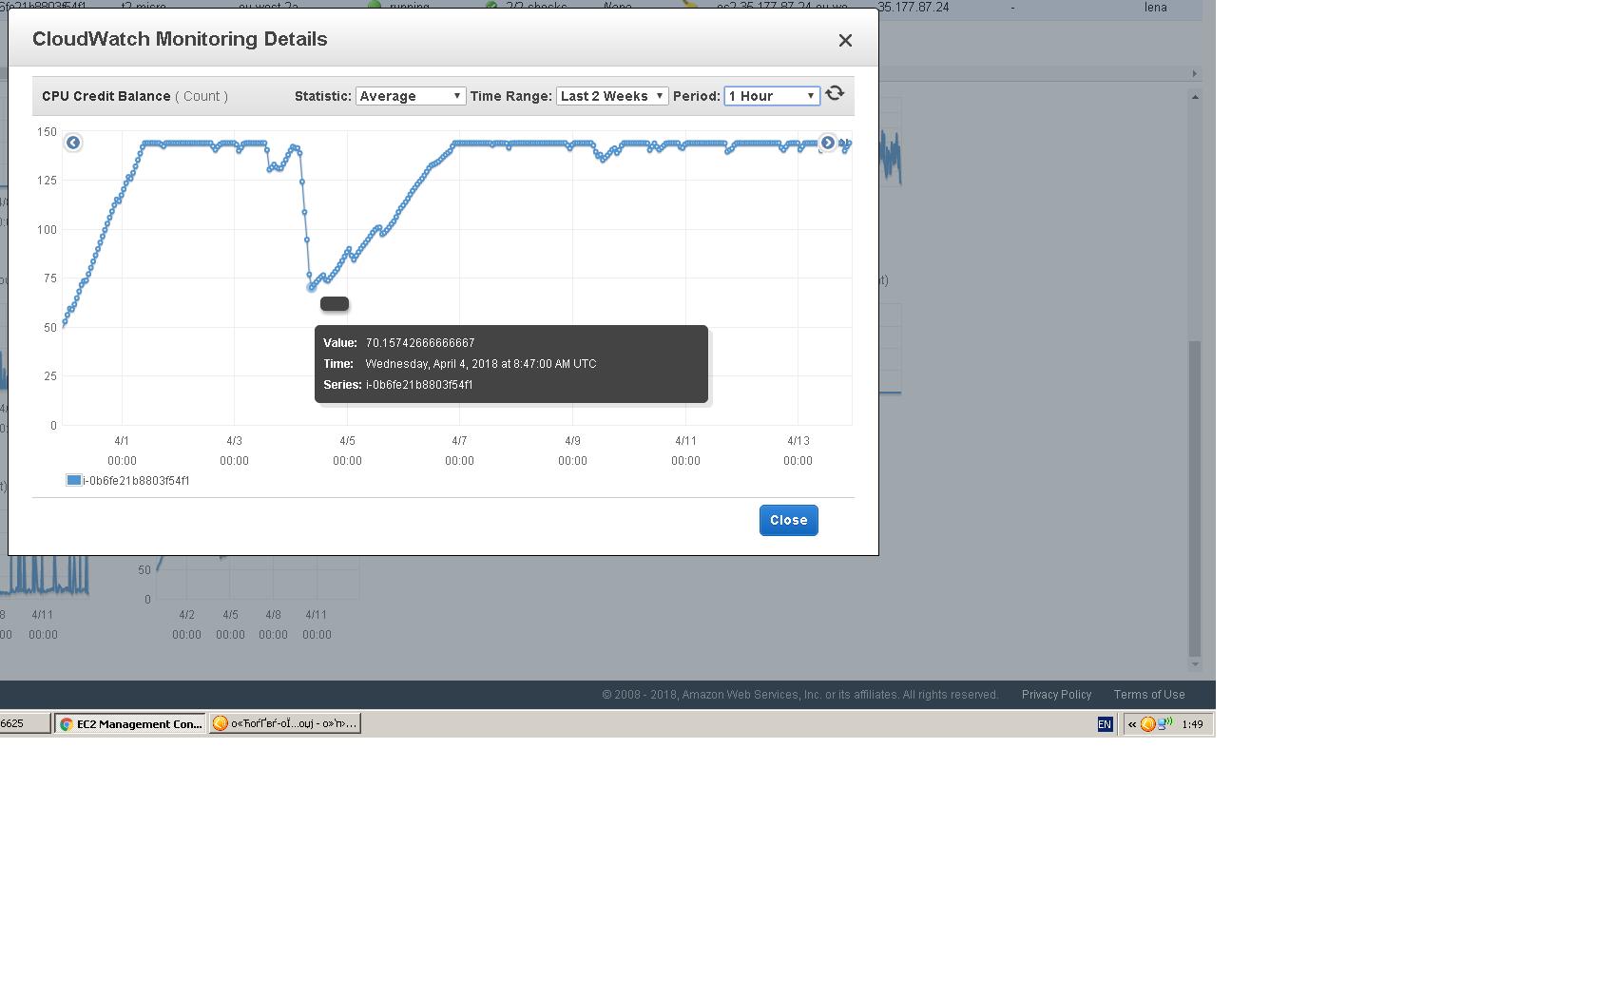The width and height of the screenshot is (1597, 998).
Task: Click the EN language indicator in tray
Action: click(x=1105, y=724)
